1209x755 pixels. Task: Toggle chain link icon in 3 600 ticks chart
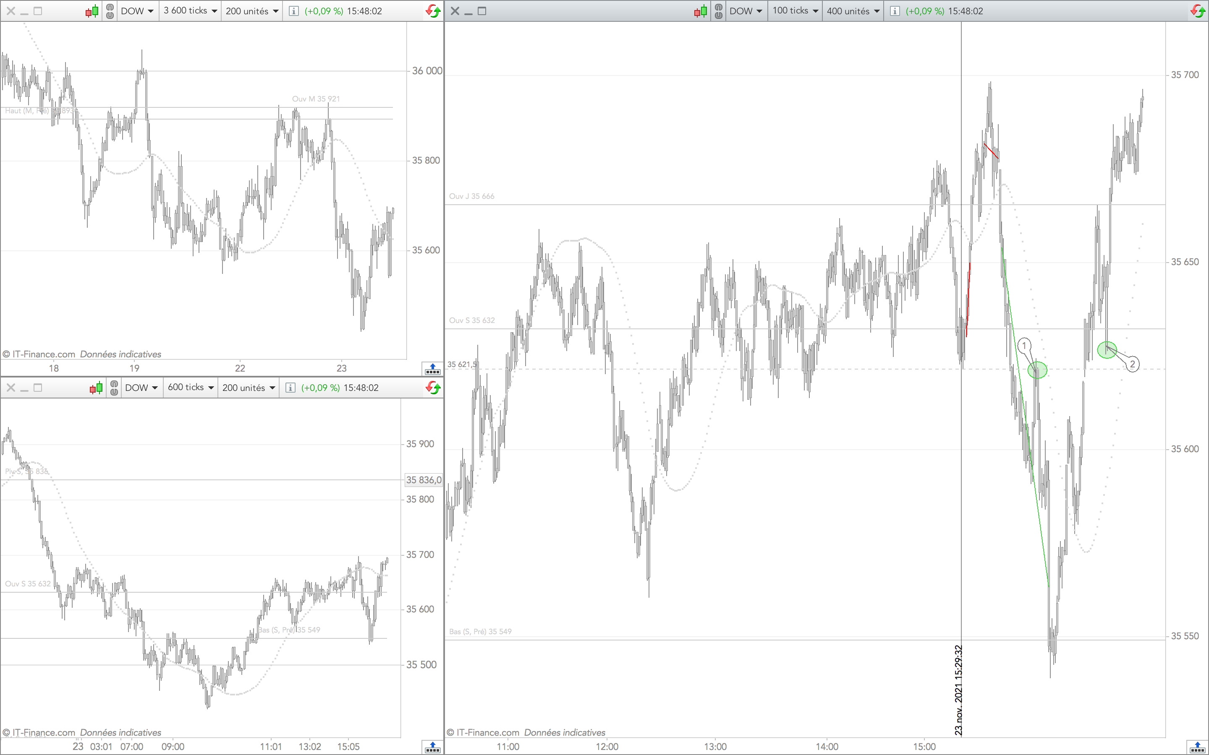tap(110, 11)
